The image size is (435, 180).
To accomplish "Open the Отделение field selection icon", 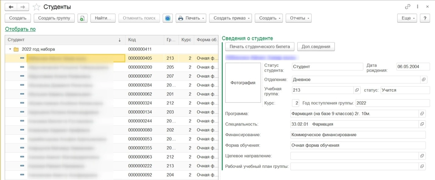I will coord(423,79).
